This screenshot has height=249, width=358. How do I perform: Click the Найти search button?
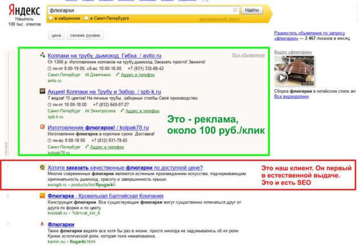pyautogui.click(x=252, y=10)
